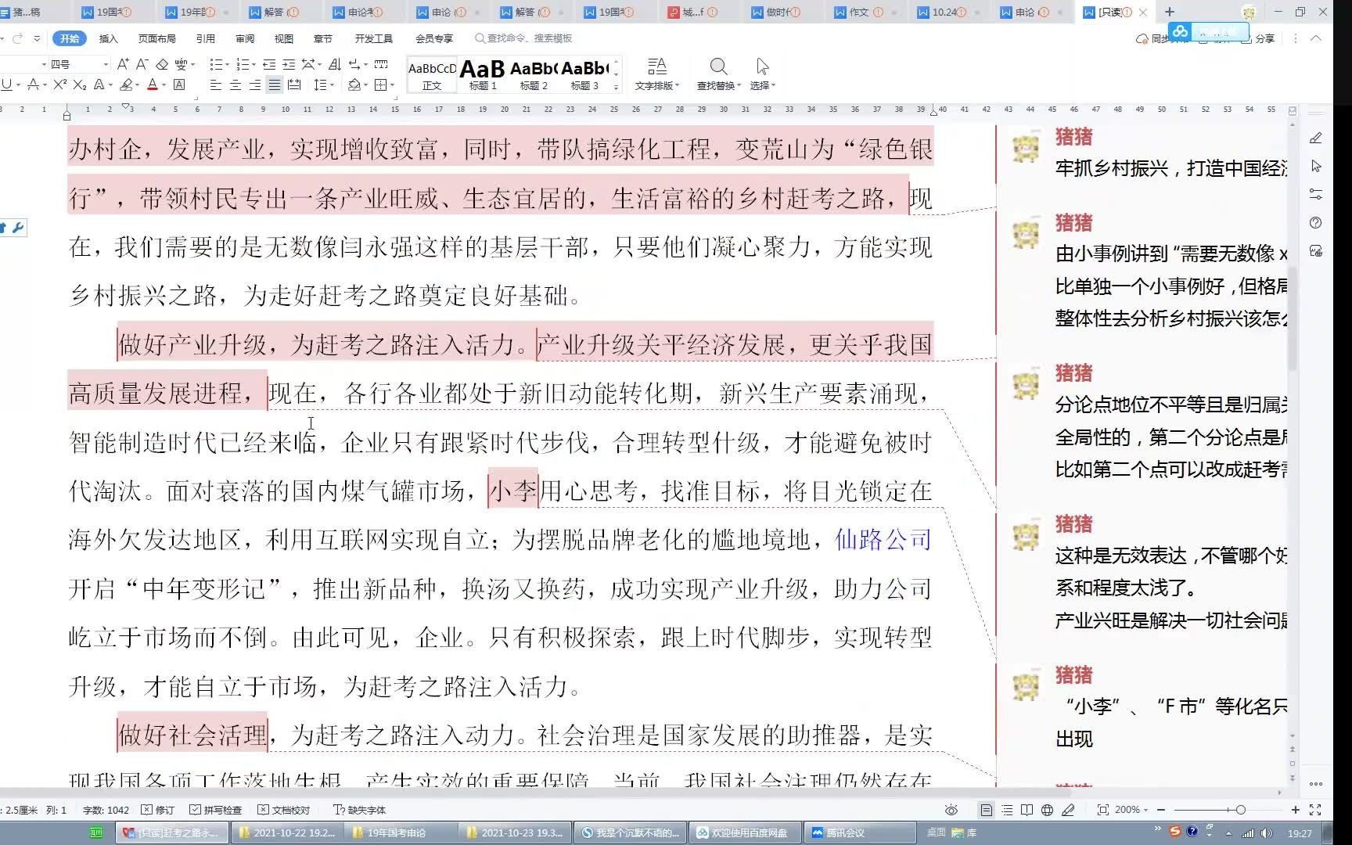This screenshot has width=1352, height=845.
Task: Toggle eye protection mode icon
Action: click(x=951, y=810)
